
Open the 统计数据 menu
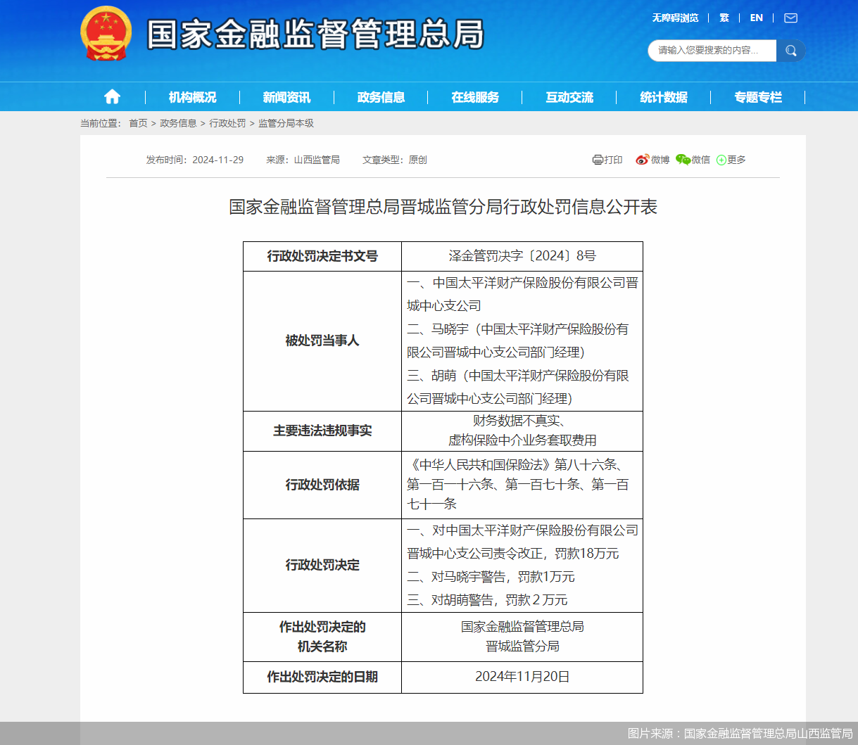point(664,97)
